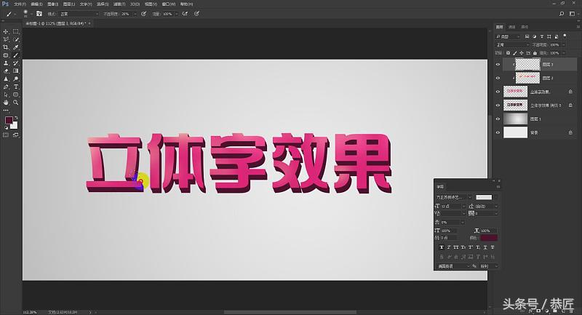
Task: Open the layer blend mode dropdown
Action: (x=512, y=44)
